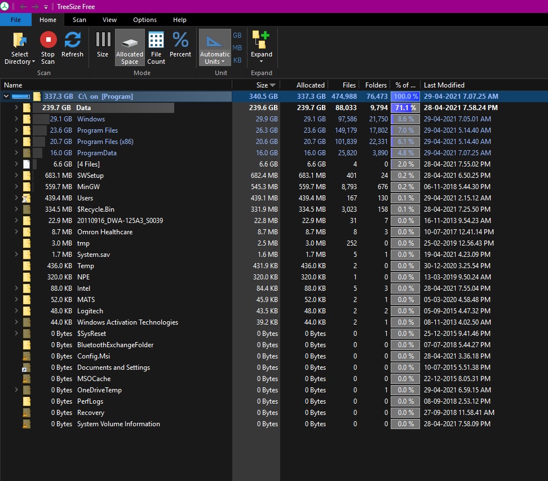Viewport: 548px width, 481px height.
Task: Sort by the Size column header
Action: click(x=262, y=85)
